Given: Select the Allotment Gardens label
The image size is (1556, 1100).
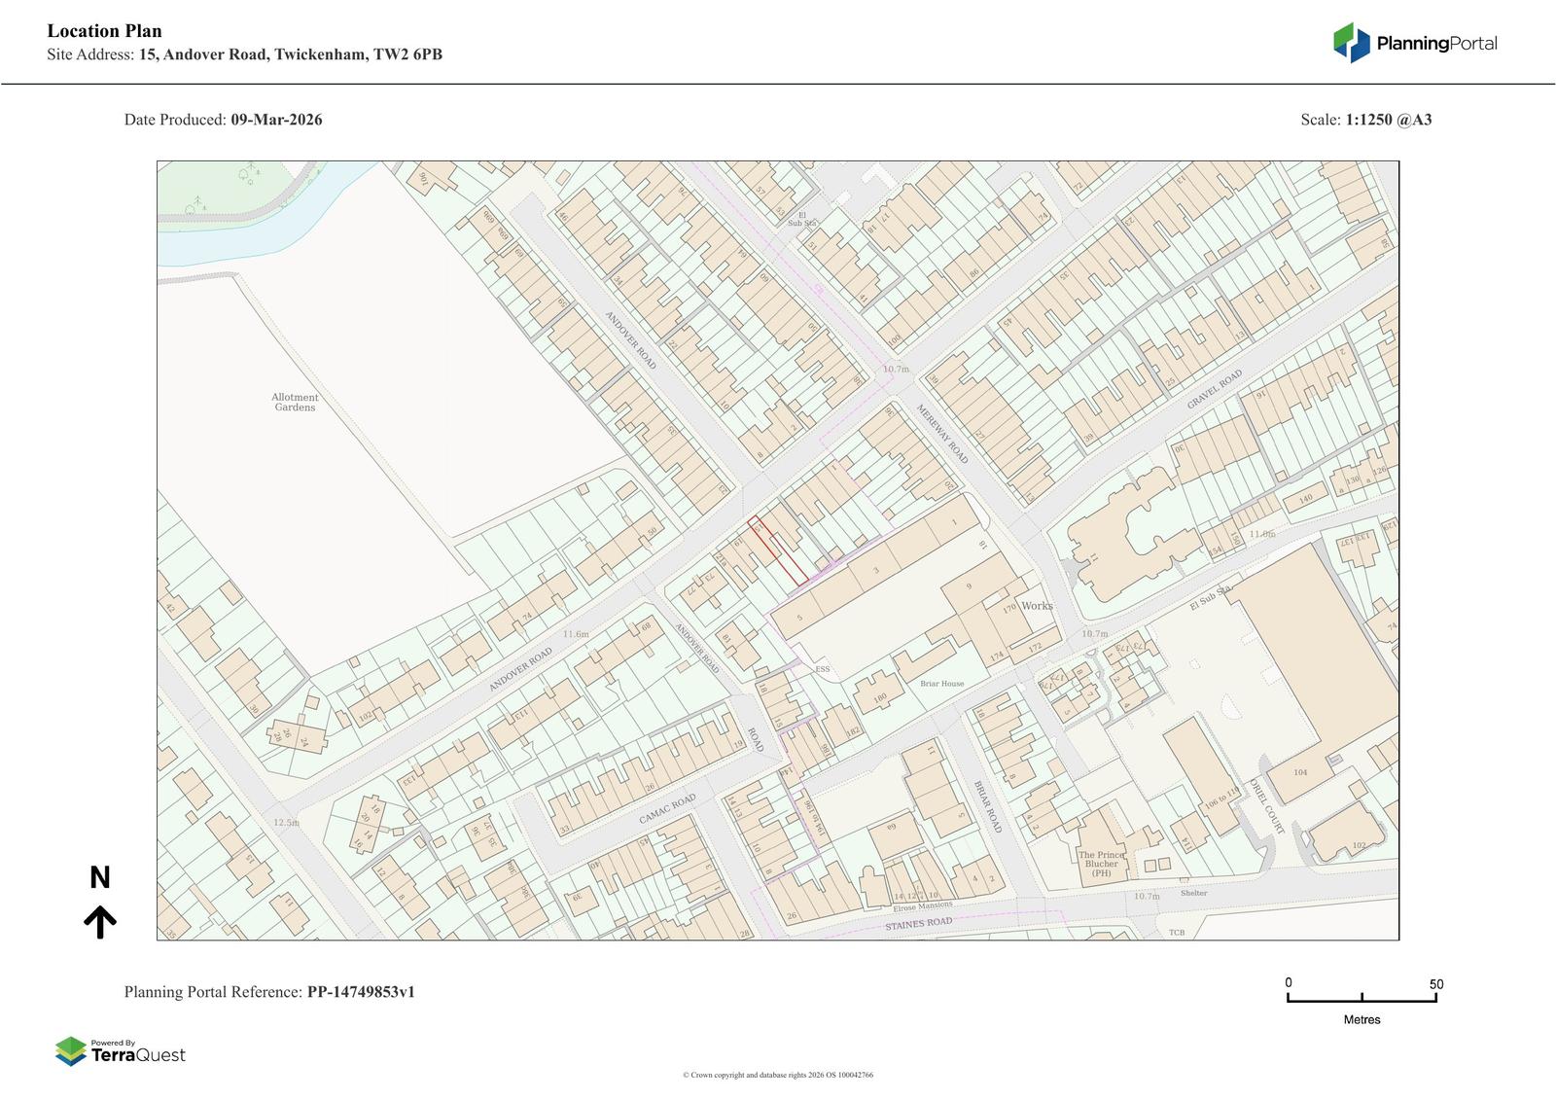Looking at the screenshot, I should (x=295, y=403).
